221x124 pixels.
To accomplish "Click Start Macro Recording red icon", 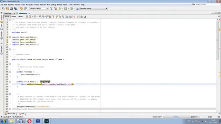I will tap(75, 17).
